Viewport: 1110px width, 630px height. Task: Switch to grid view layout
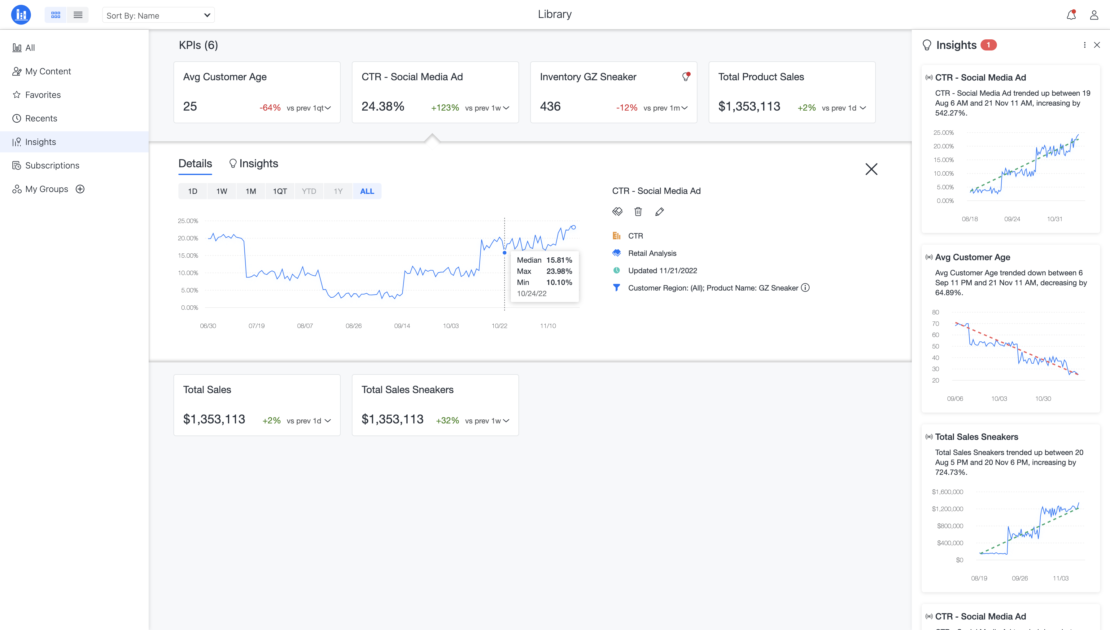coord(56,15)
